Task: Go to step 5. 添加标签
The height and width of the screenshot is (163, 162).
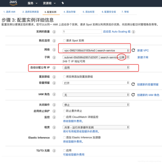Action: point(89,12)
